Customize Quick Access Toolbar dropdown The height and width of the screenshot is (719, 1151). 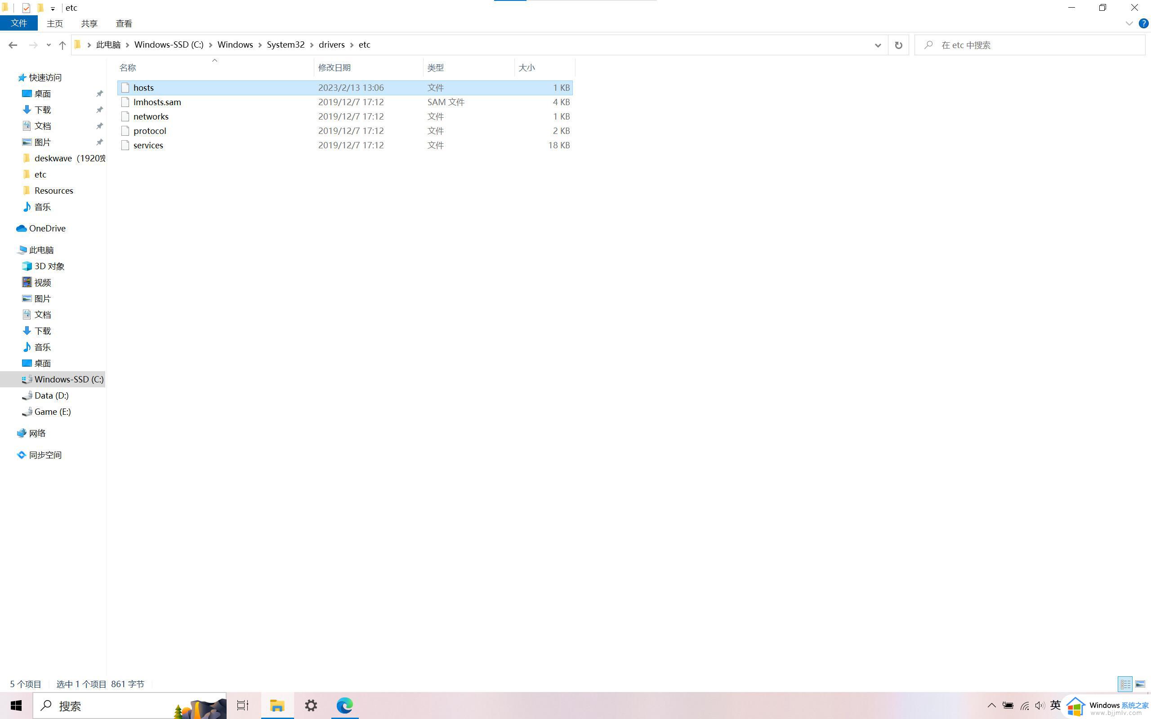tap(53, 8)
